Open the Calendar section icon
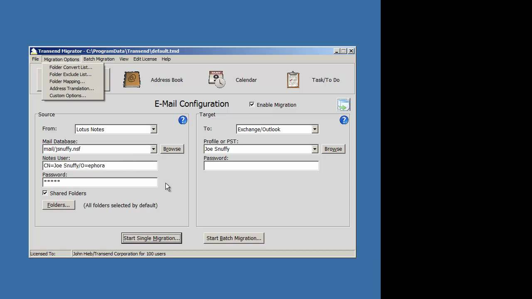This screenshot has width=532, height=299. (x=217, y=79)
